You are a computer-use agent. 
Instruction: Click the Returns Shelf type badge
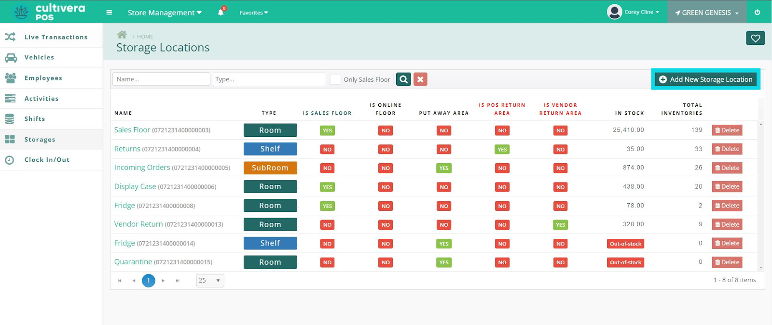(x=270, y=149)
